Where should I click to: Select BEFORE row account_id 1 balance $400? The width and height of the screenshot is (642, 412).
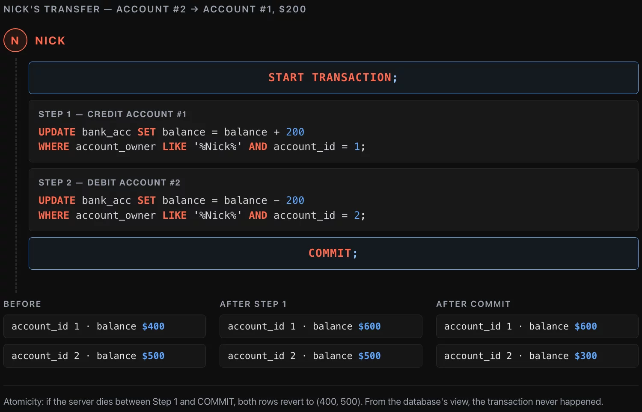pyautogui.click(x=104, y=327)
